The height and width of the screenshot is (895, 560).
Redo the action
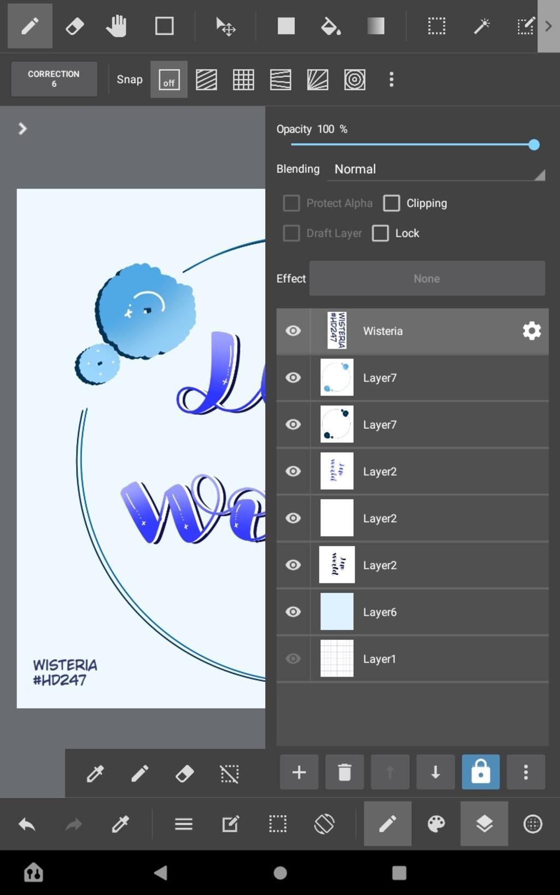73,824
